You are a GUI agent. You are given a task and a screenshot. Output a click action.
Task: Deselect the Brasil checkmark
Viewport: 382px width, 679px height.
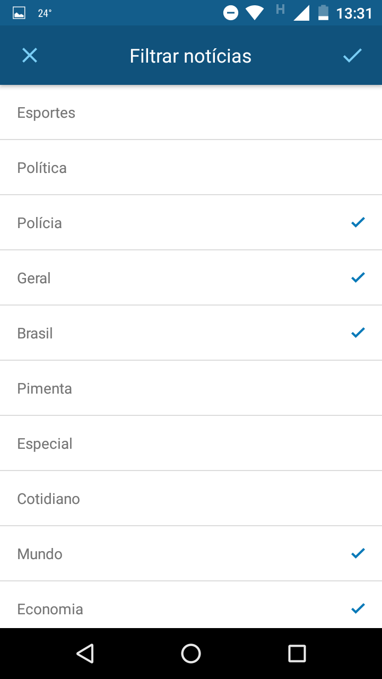pos(358,333)
